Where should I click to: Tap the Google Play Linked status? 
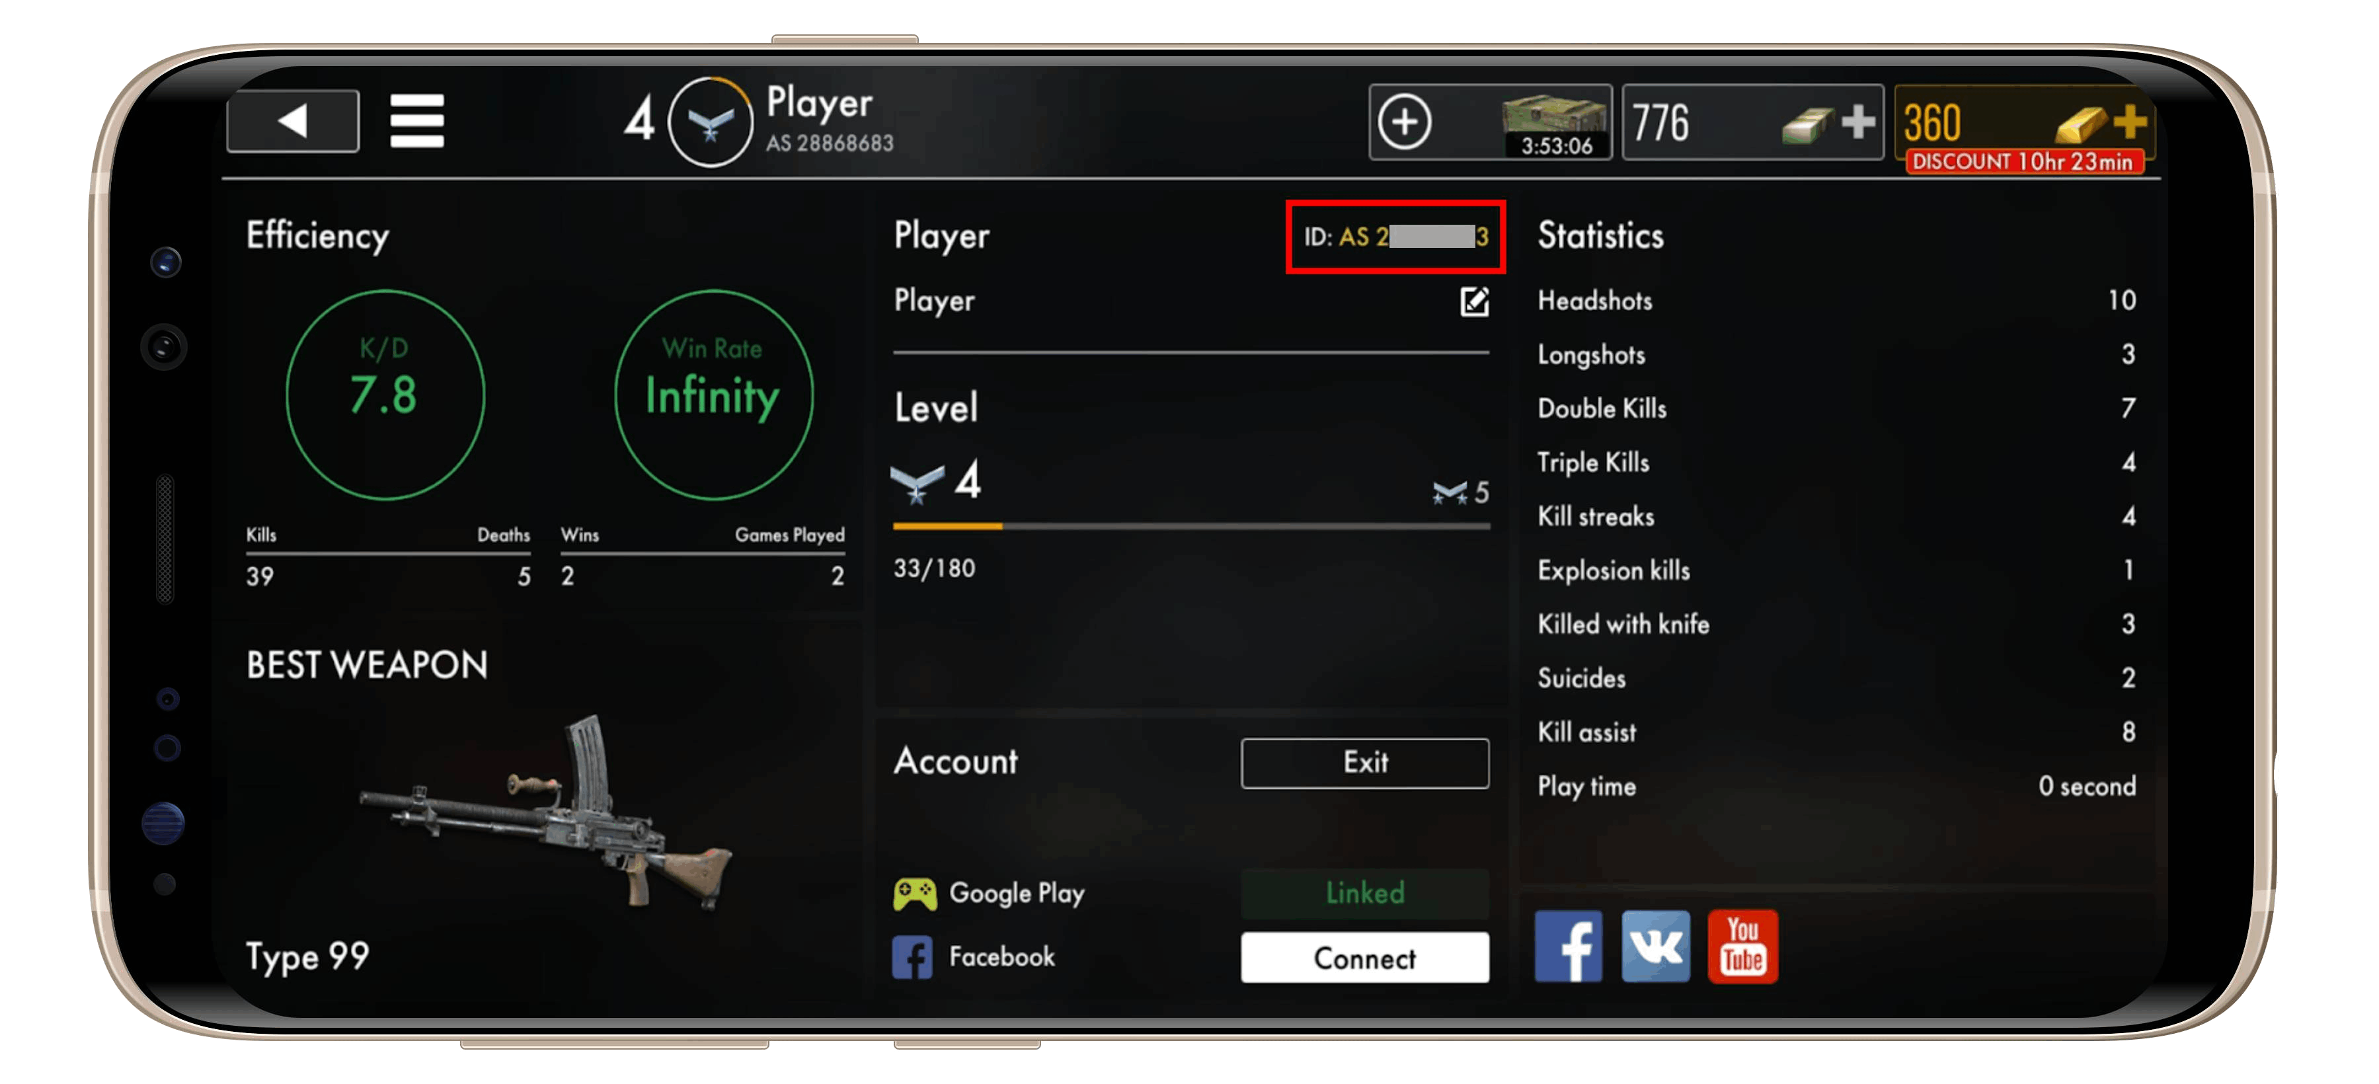click(1365, 893)
